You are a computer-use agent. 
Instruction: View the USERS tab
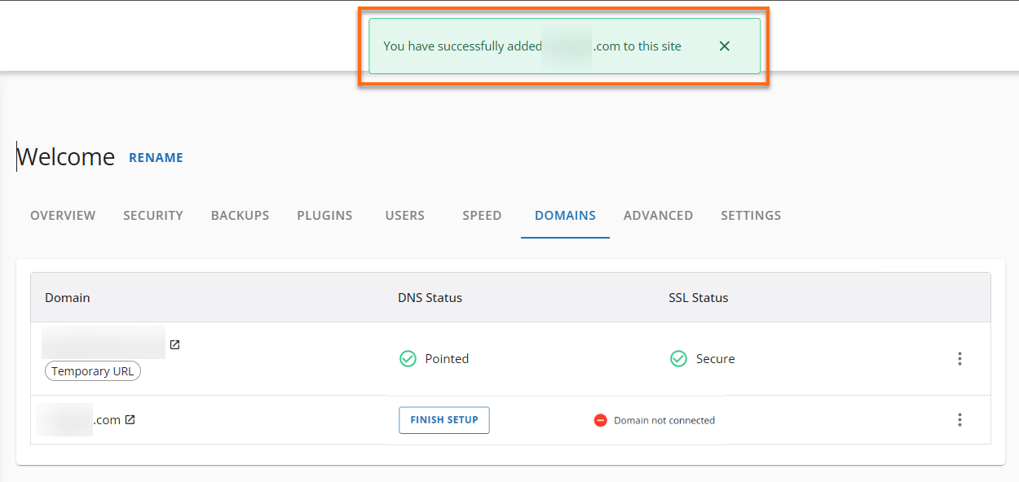coord(405,216)
